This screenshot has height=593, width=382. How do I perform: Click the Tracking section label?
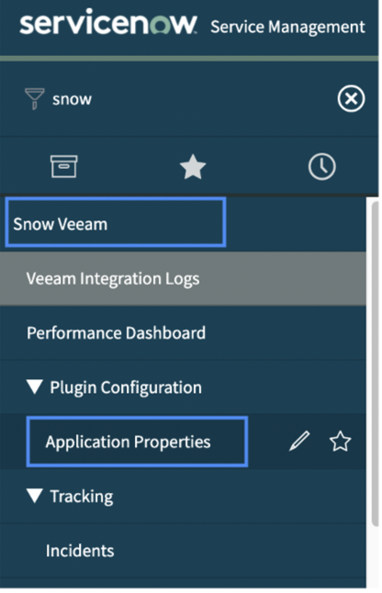point(82,497)
